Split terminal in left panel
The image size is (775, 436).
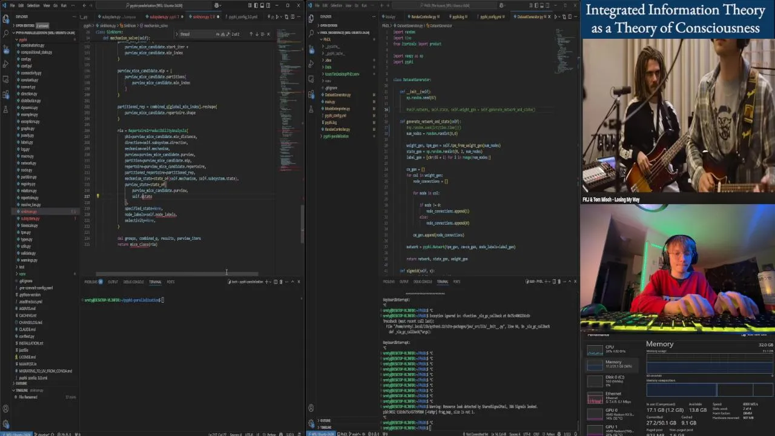tap(275, 282)
